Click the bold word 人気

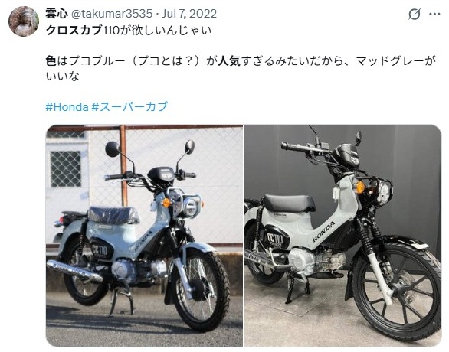coord(229,61)
